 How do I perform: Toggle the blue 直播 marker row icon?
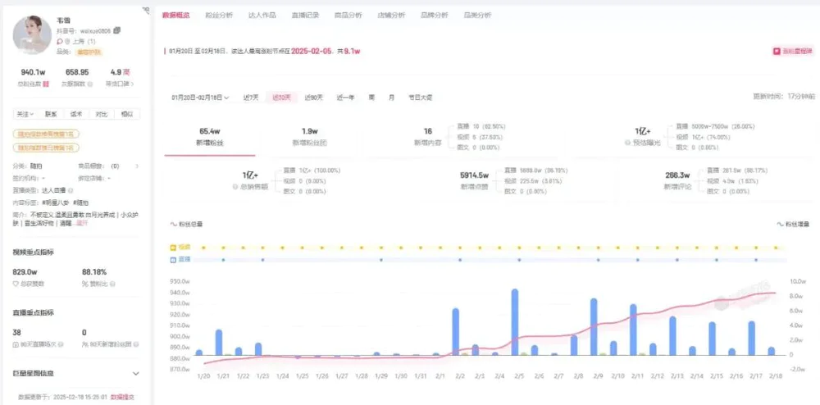pos(173,260)
